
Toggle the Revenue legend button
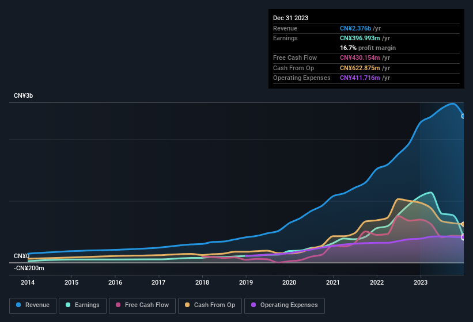[33, 305]
